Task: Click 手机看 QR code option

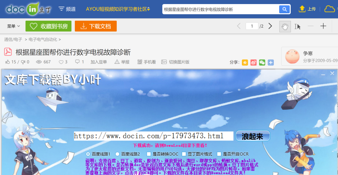Action: tap(146, 62)
